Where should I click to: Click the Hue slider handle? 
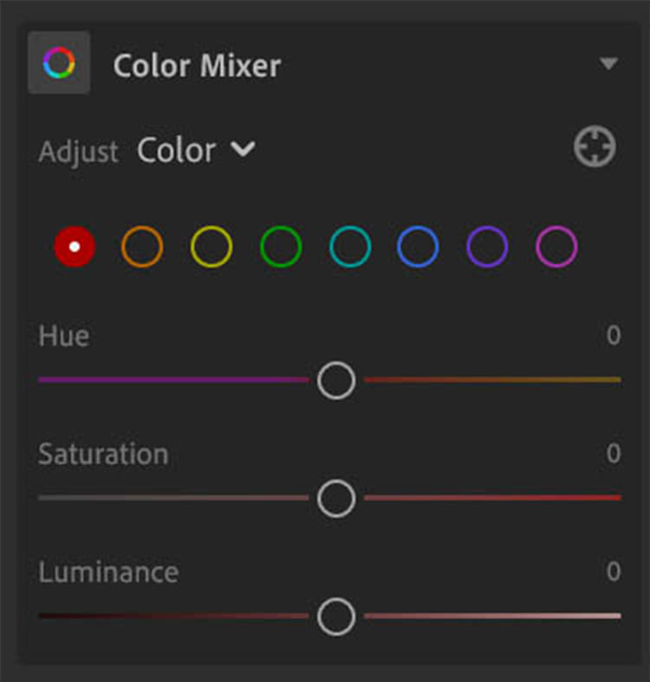point(336,380)
